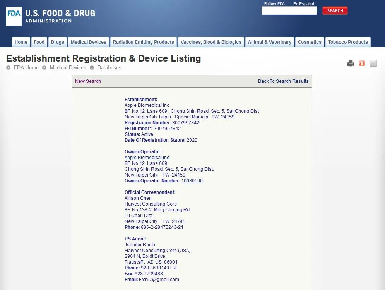This screenshot has width=385, height=290.
Task: Open Medical Devices breadcrumb link
Action: [x=68, y=68]
